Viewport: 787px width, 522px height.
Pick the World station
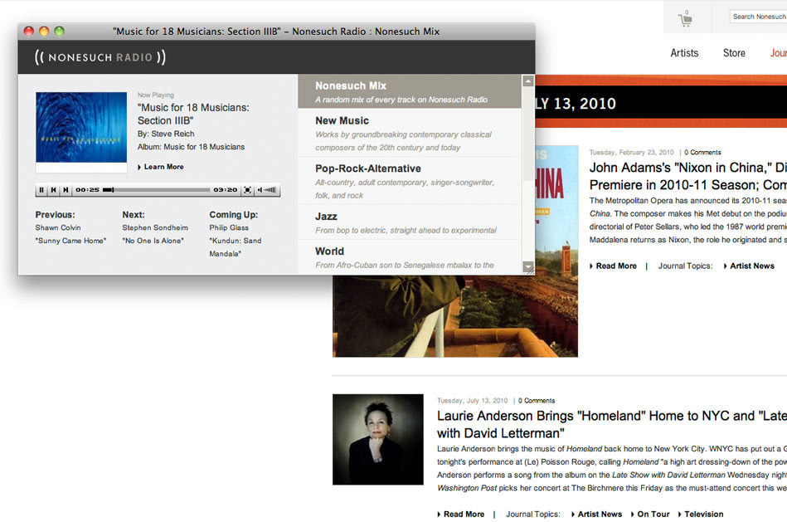tap(410, 256)
